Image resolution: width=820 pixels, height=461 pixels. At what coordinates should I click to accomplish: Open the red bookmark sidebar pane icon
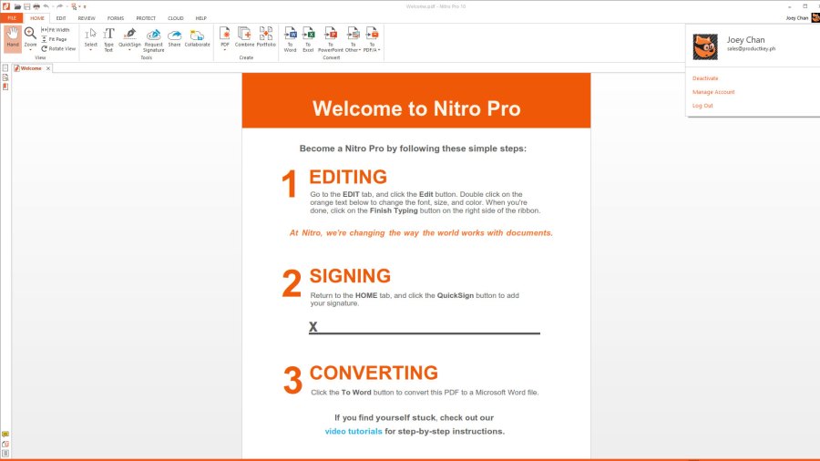pos(5,87)
